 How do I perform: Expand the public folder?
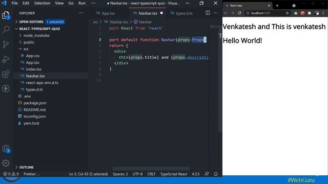point(29,42)
